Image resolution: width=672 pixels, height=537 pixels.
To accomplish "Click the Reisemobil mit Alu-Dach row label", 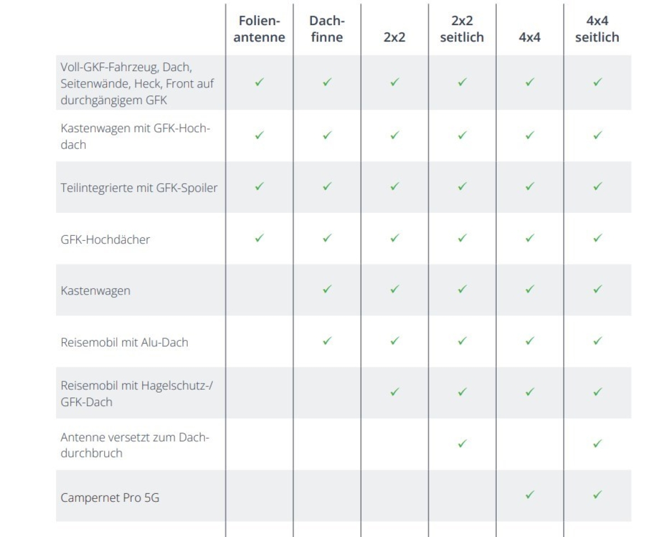I will point(124,342).
